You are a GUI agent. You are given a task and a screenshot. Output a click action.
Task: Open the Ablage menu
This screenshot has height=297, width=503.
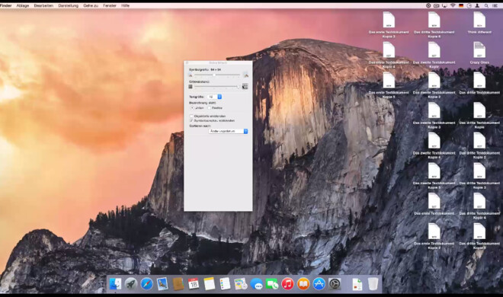pos(23,5)
